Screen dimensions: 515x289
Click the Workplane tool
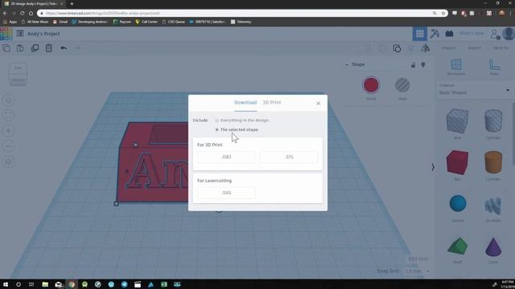(x=456, y=67)
